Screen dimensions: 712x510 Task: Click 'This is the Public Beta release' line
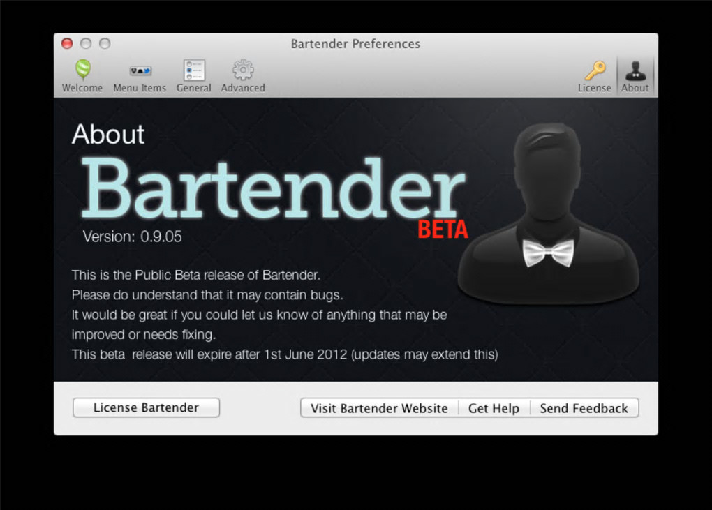(196, 275)
